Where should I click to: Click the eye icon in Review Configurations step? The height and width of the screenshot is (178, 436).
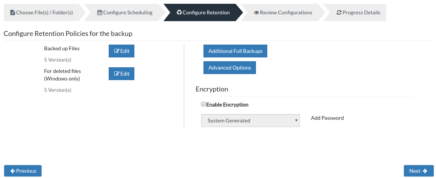(256, 12)
